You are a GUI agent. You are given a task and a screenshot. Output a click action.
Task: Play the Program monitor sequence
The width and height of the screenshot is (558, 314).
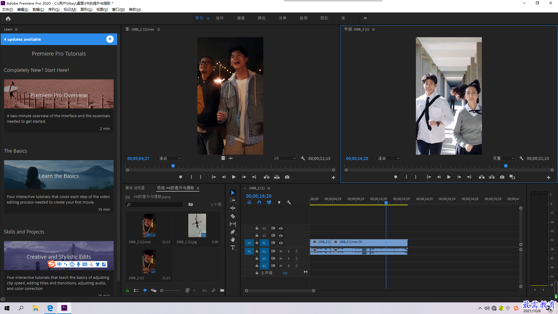coord(449,177)
